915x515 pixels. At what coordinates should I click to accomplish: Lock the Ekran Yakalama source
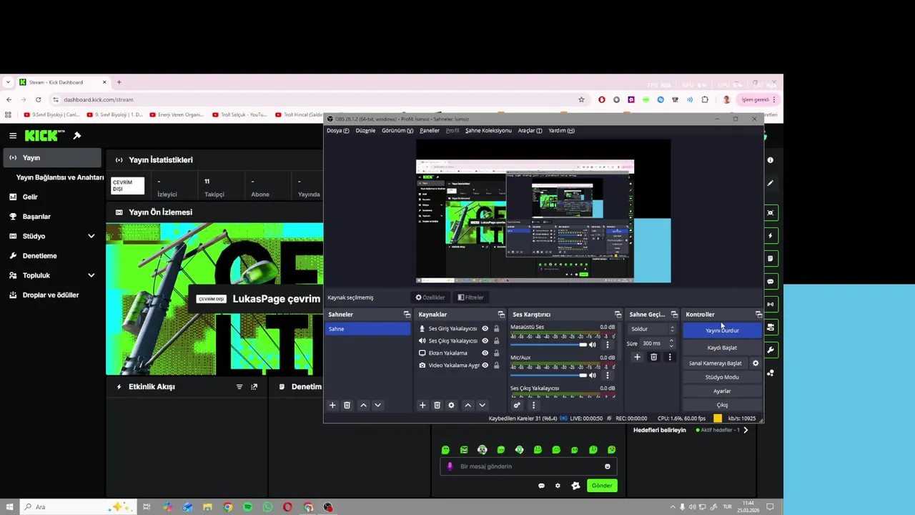[496, 353]
